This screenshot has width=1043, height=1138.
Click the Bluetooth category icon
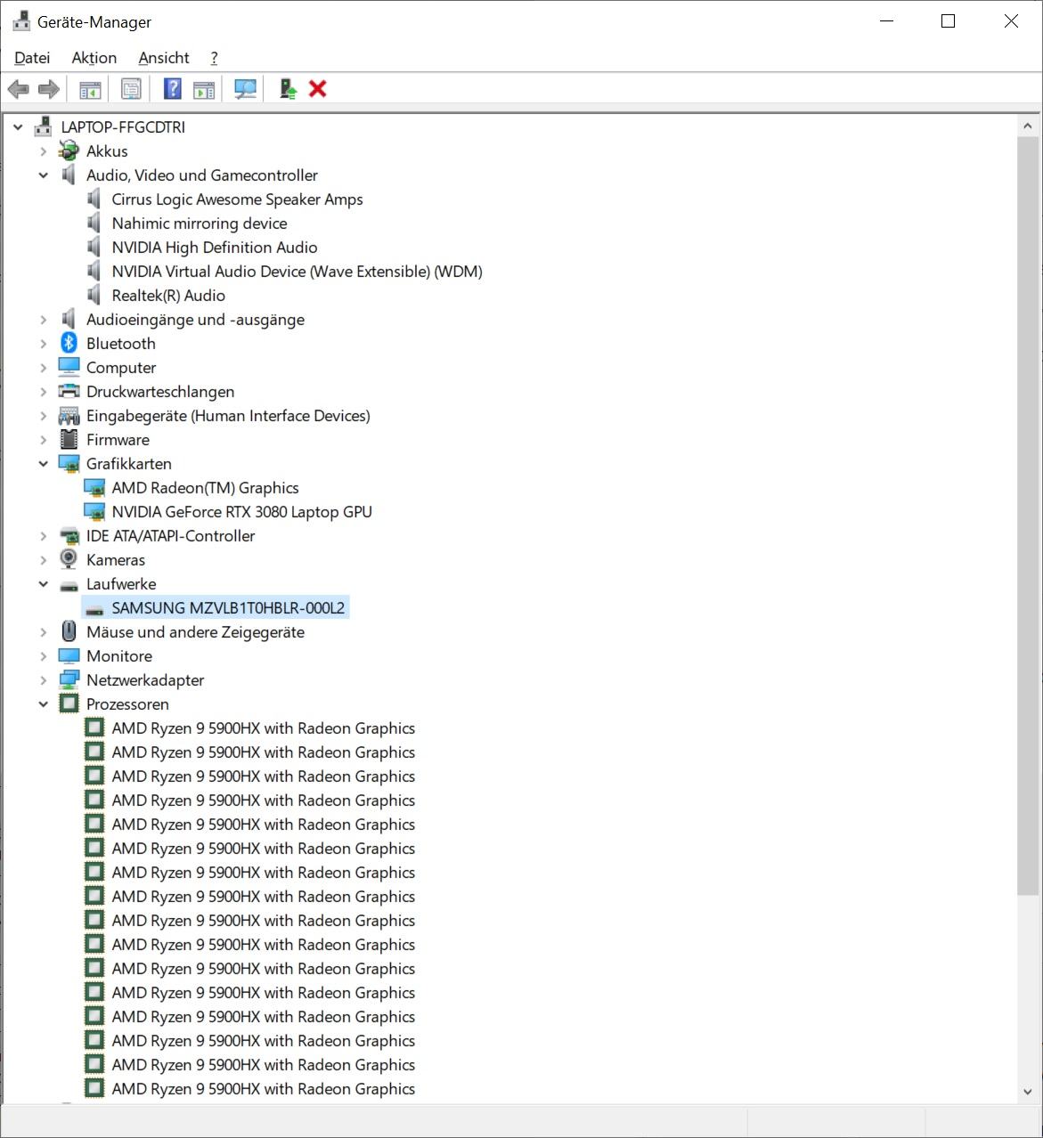coord(69,343)
